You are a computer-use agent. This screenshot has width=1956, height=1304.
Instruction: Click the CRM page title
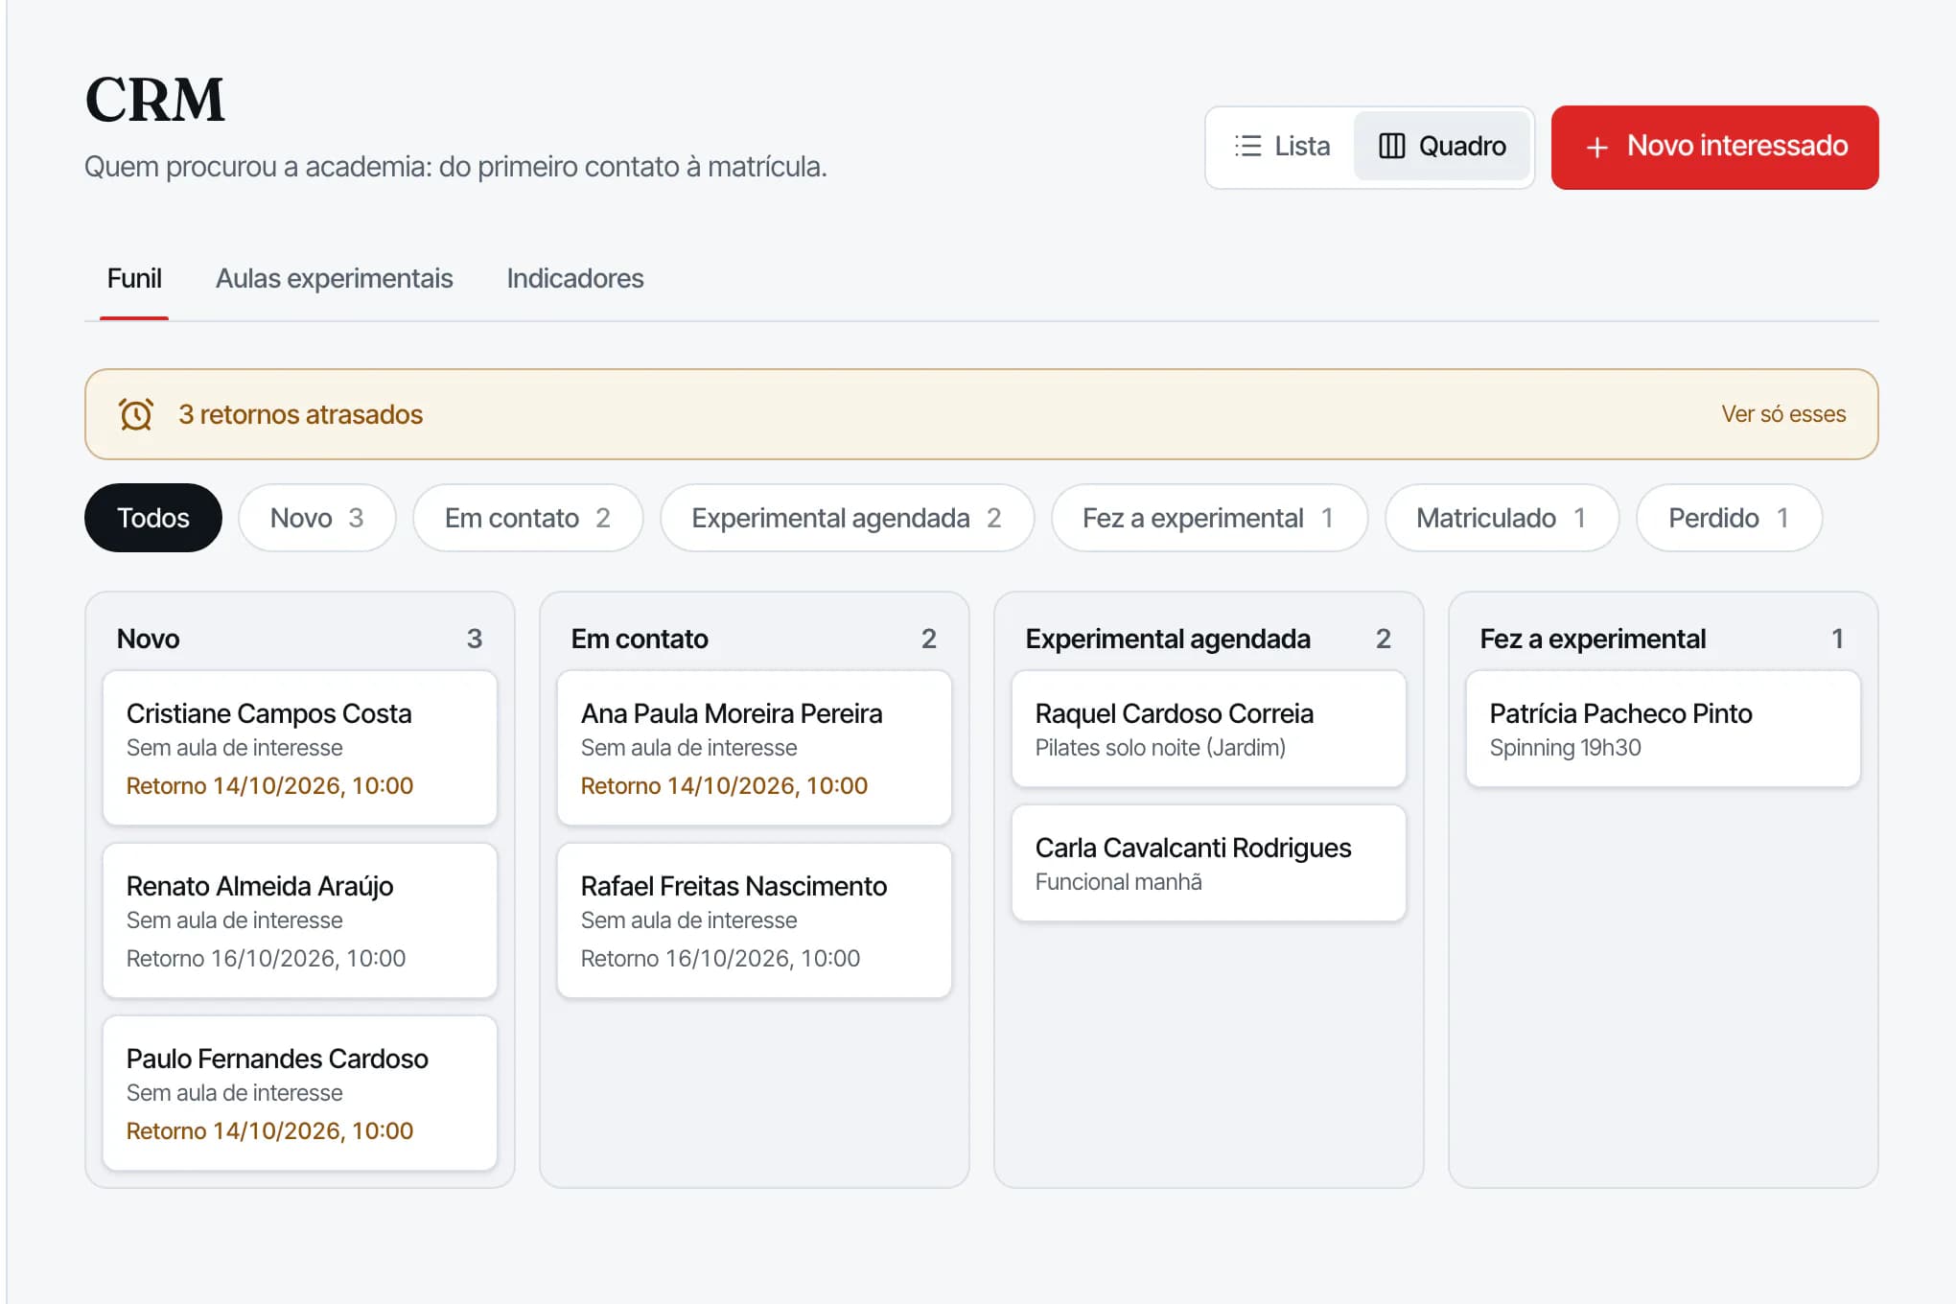[x=154, y=100]
